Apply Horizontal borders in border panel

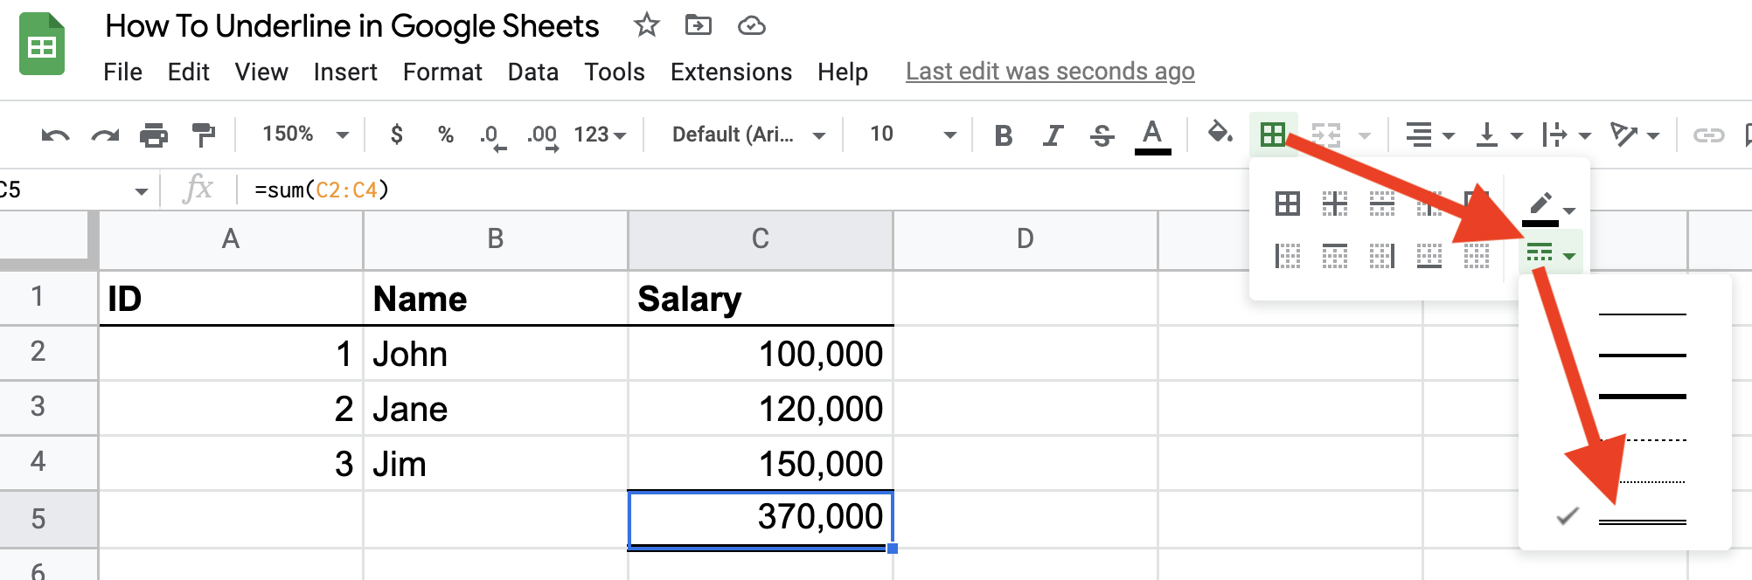click(1382, 204)
